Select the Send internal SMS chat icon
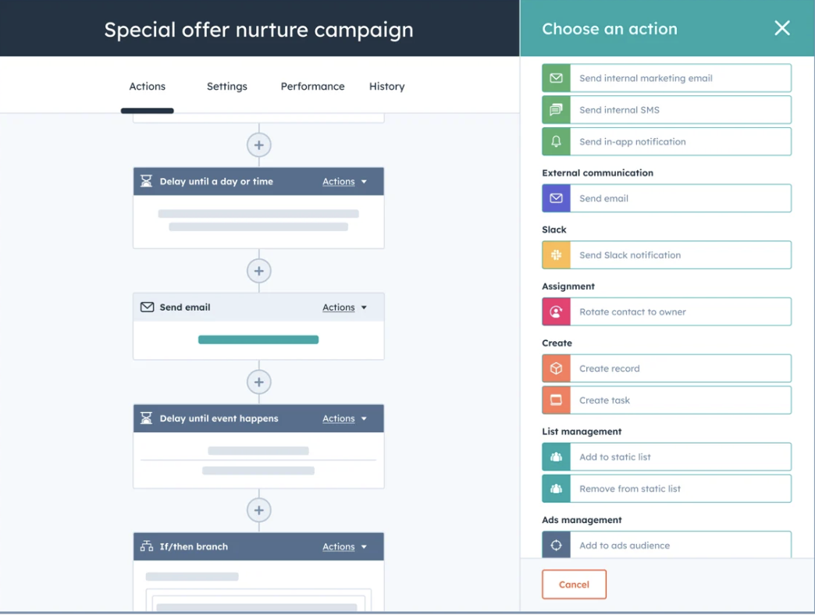Screen dimensions: 815x615 [x=557, y=109]
